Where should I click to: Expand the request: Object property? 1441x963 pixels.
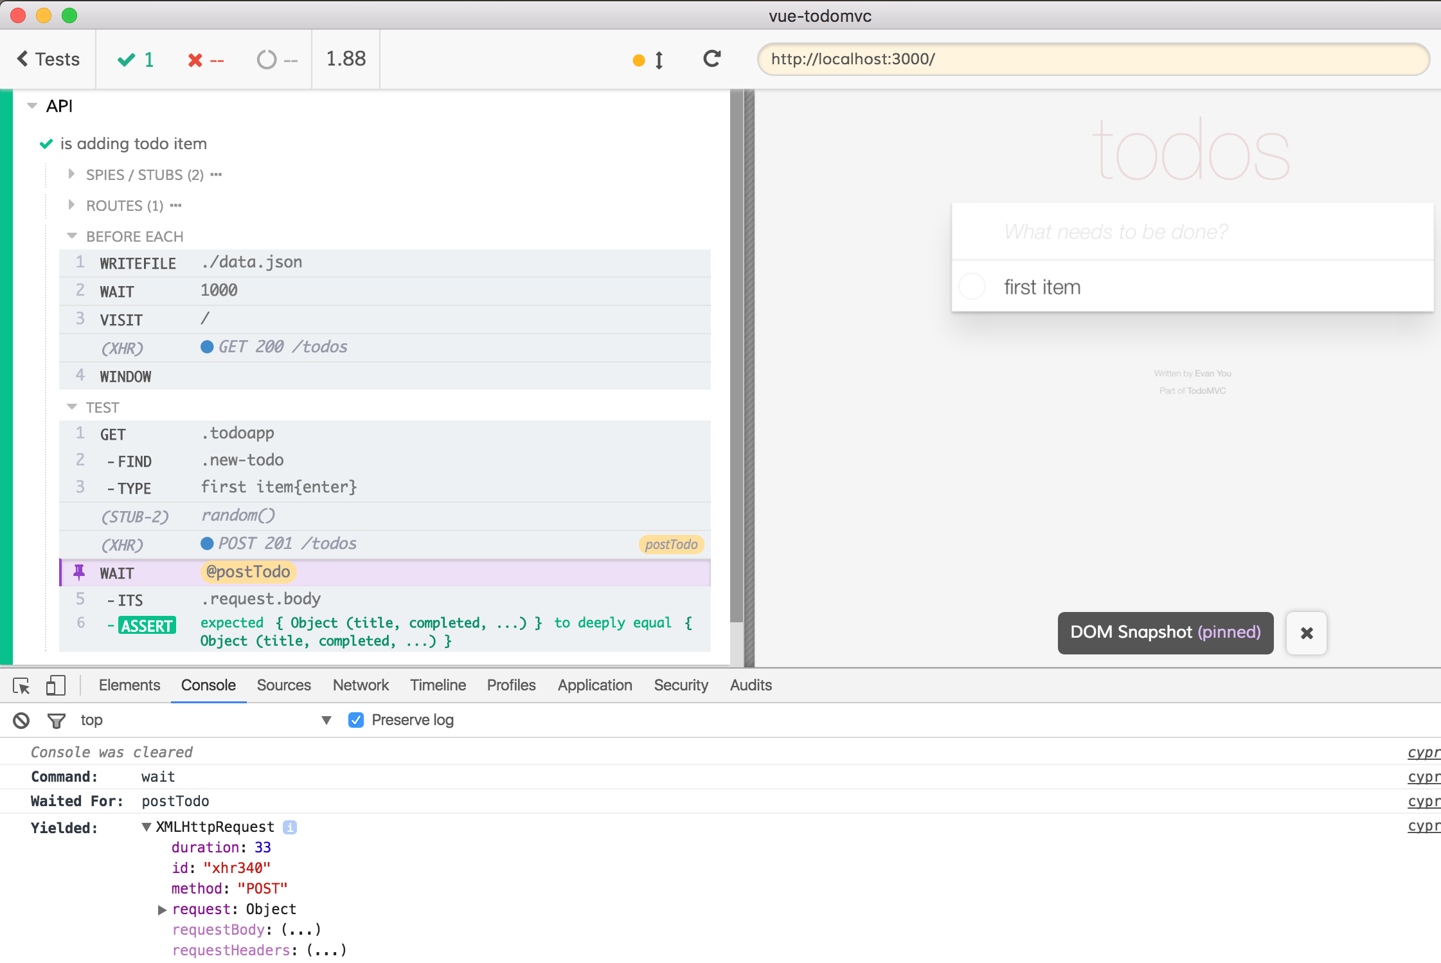[163, 910]
